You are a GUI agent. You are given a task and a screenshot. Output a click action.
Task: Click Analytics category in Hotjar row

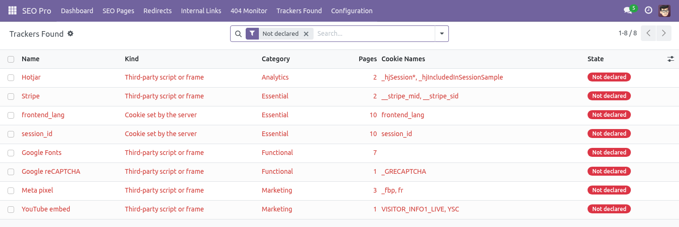coord(275,77)
